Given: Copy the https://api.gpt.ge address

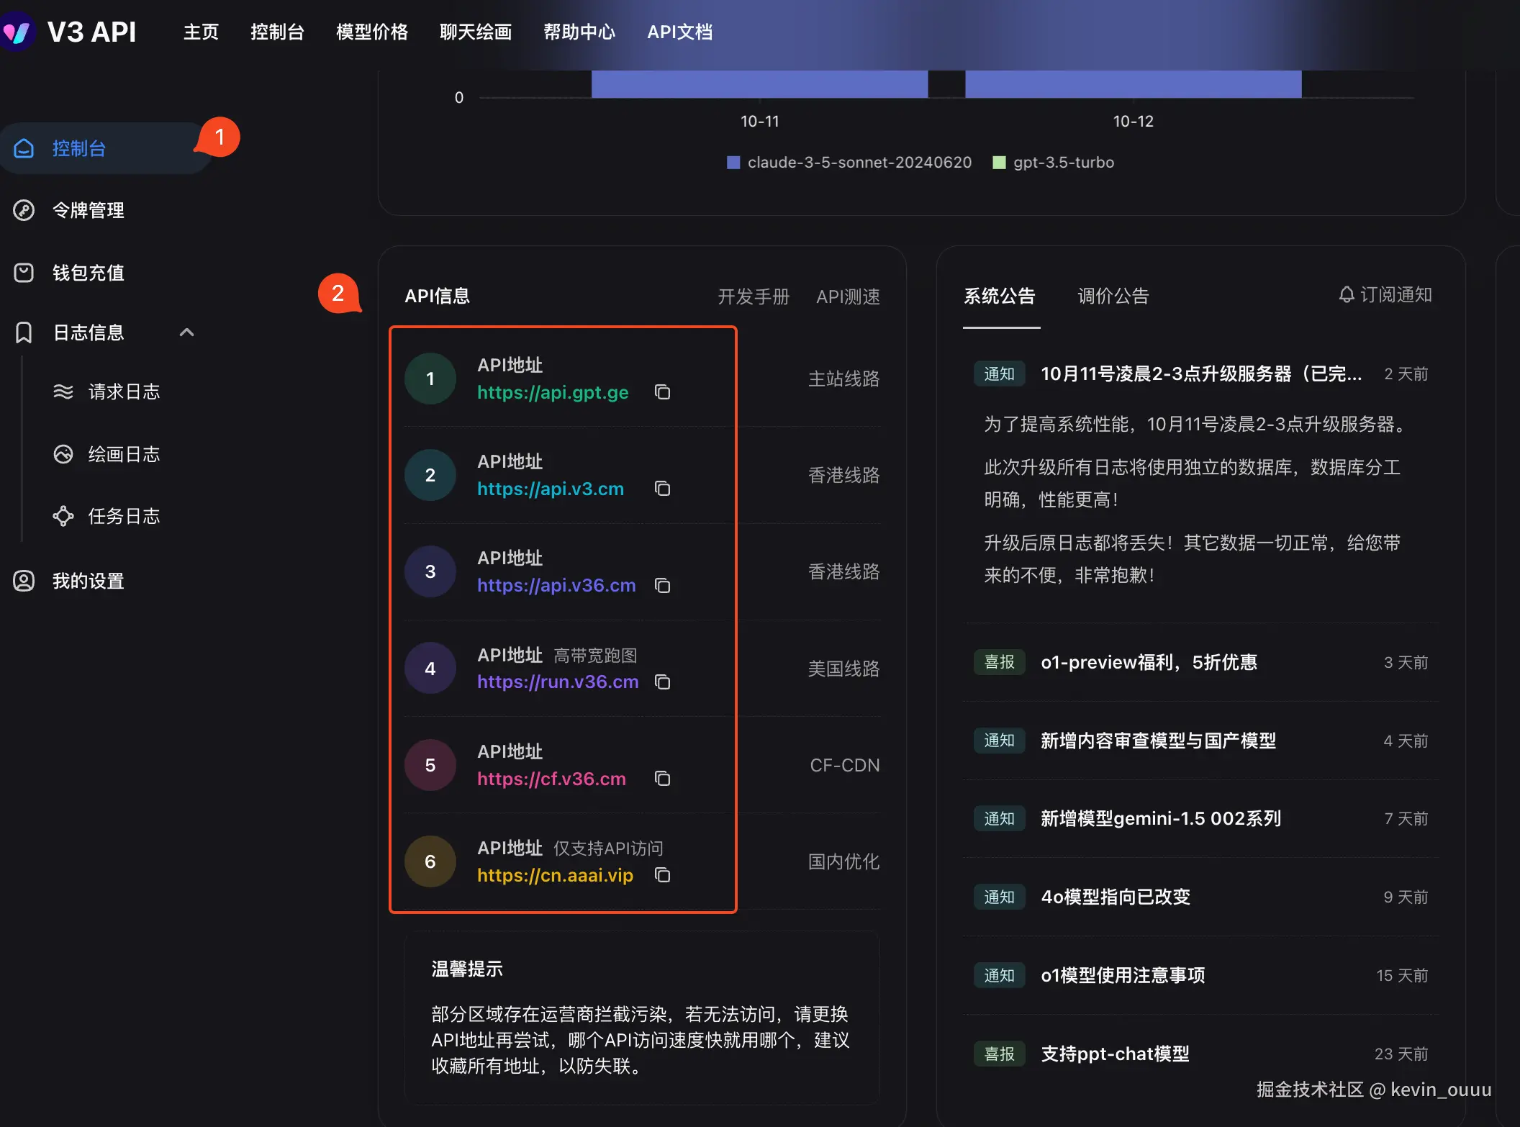Looking at the screenshot, I should 662,392.
